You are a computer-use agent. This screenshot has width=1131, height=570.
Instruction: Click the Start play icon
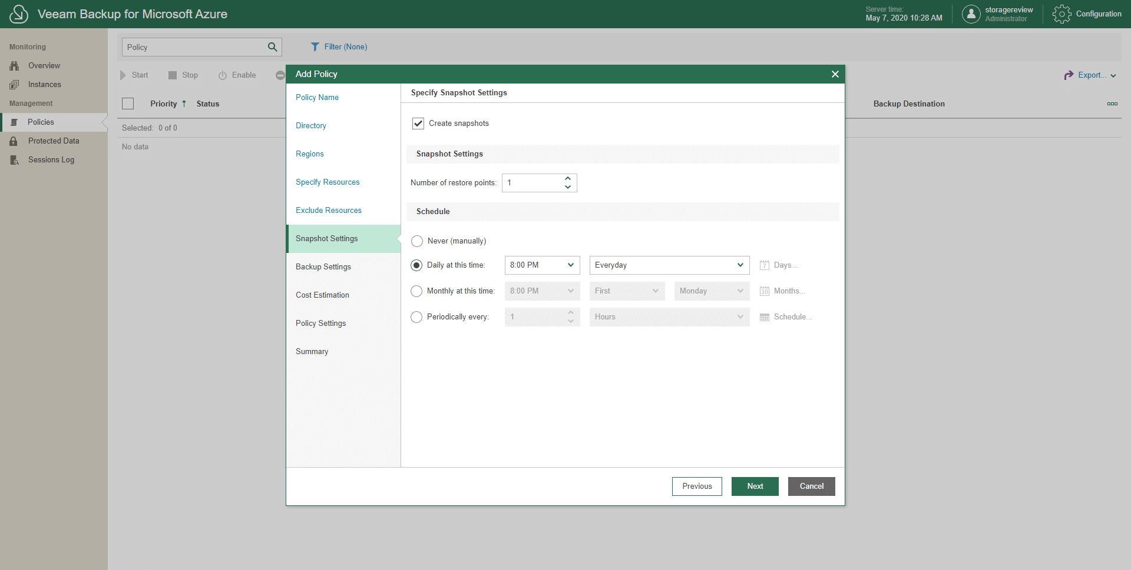point(123,75)
